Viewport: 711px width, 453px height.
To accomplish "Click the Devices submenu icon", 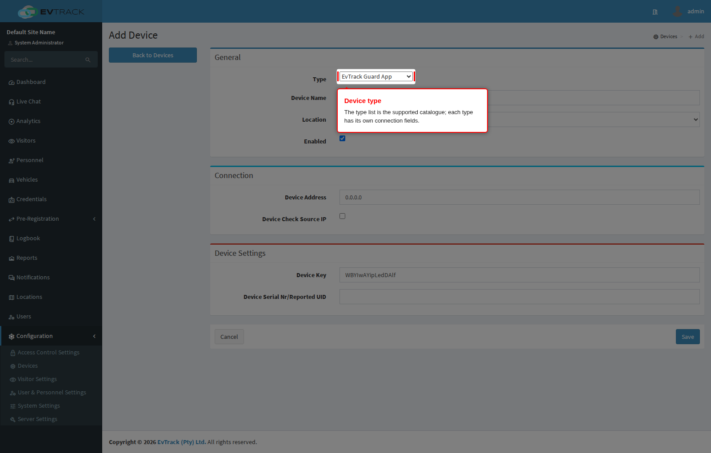I will pos(13,366).
